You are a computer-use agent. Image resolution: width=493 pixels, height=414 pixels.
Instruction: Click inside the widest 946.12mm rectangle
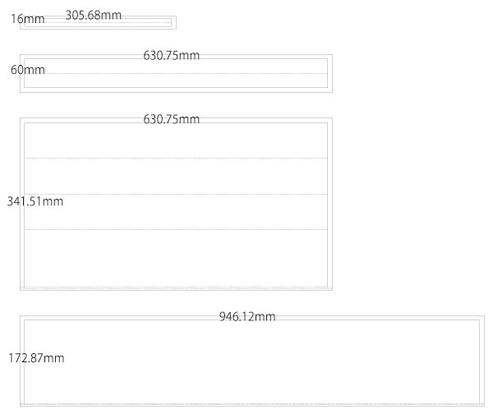pyautogui.click(x=252, y=361)
